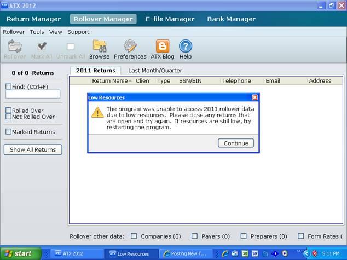Launch QuickTime from the quick launch bar
Viewport: 347px width, 260px height.
(265, 253)
